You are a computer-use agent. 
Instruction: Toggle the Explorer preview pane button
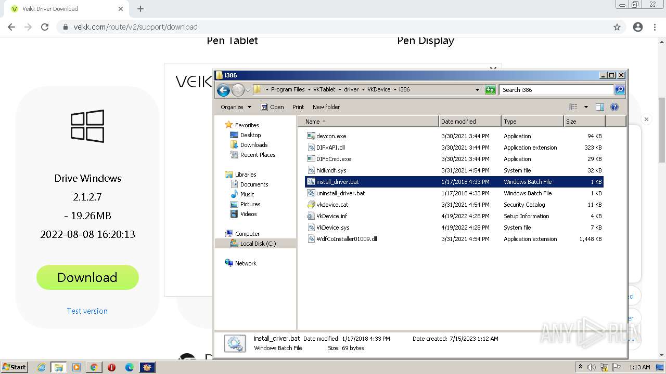600,107
